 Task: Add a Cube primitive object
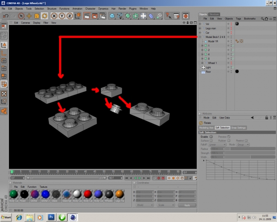pyautogui.click(x=112, y=16)
